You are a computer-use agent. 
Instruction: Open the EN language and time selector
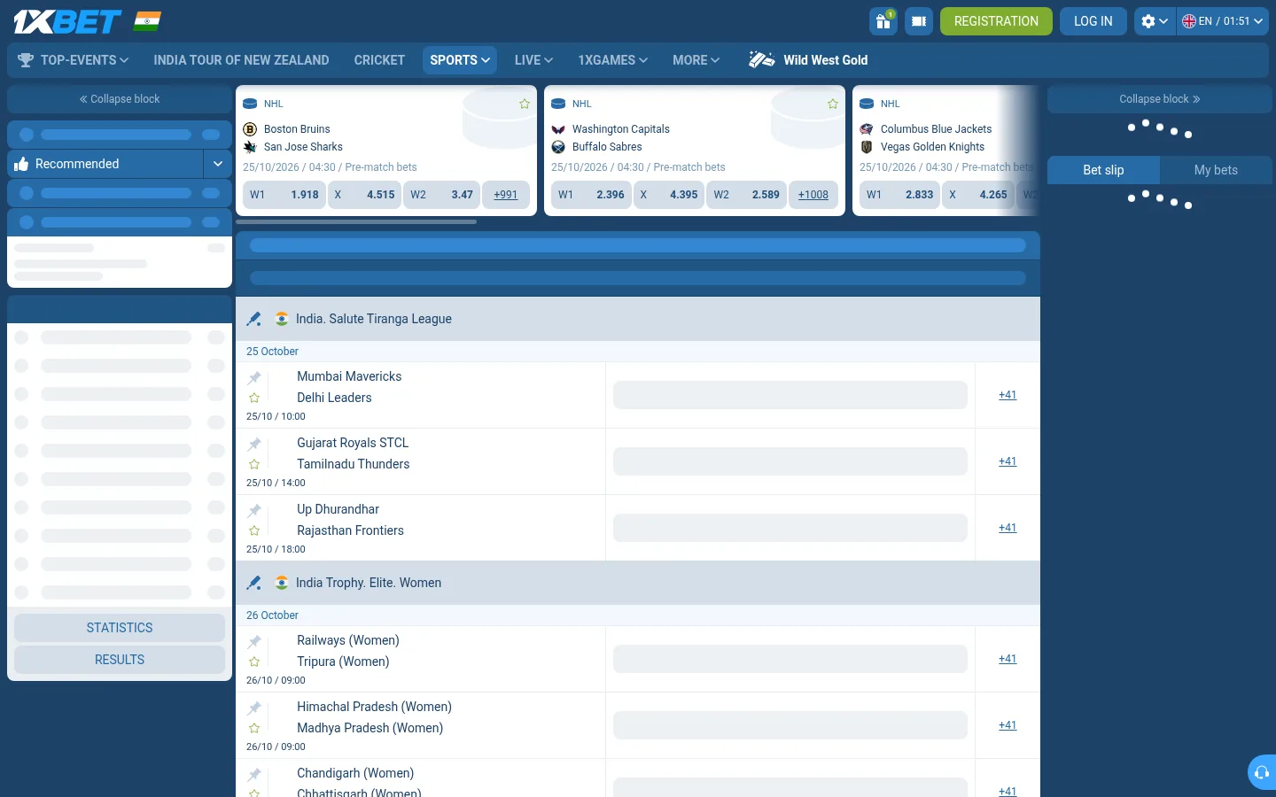(1222, 21)
